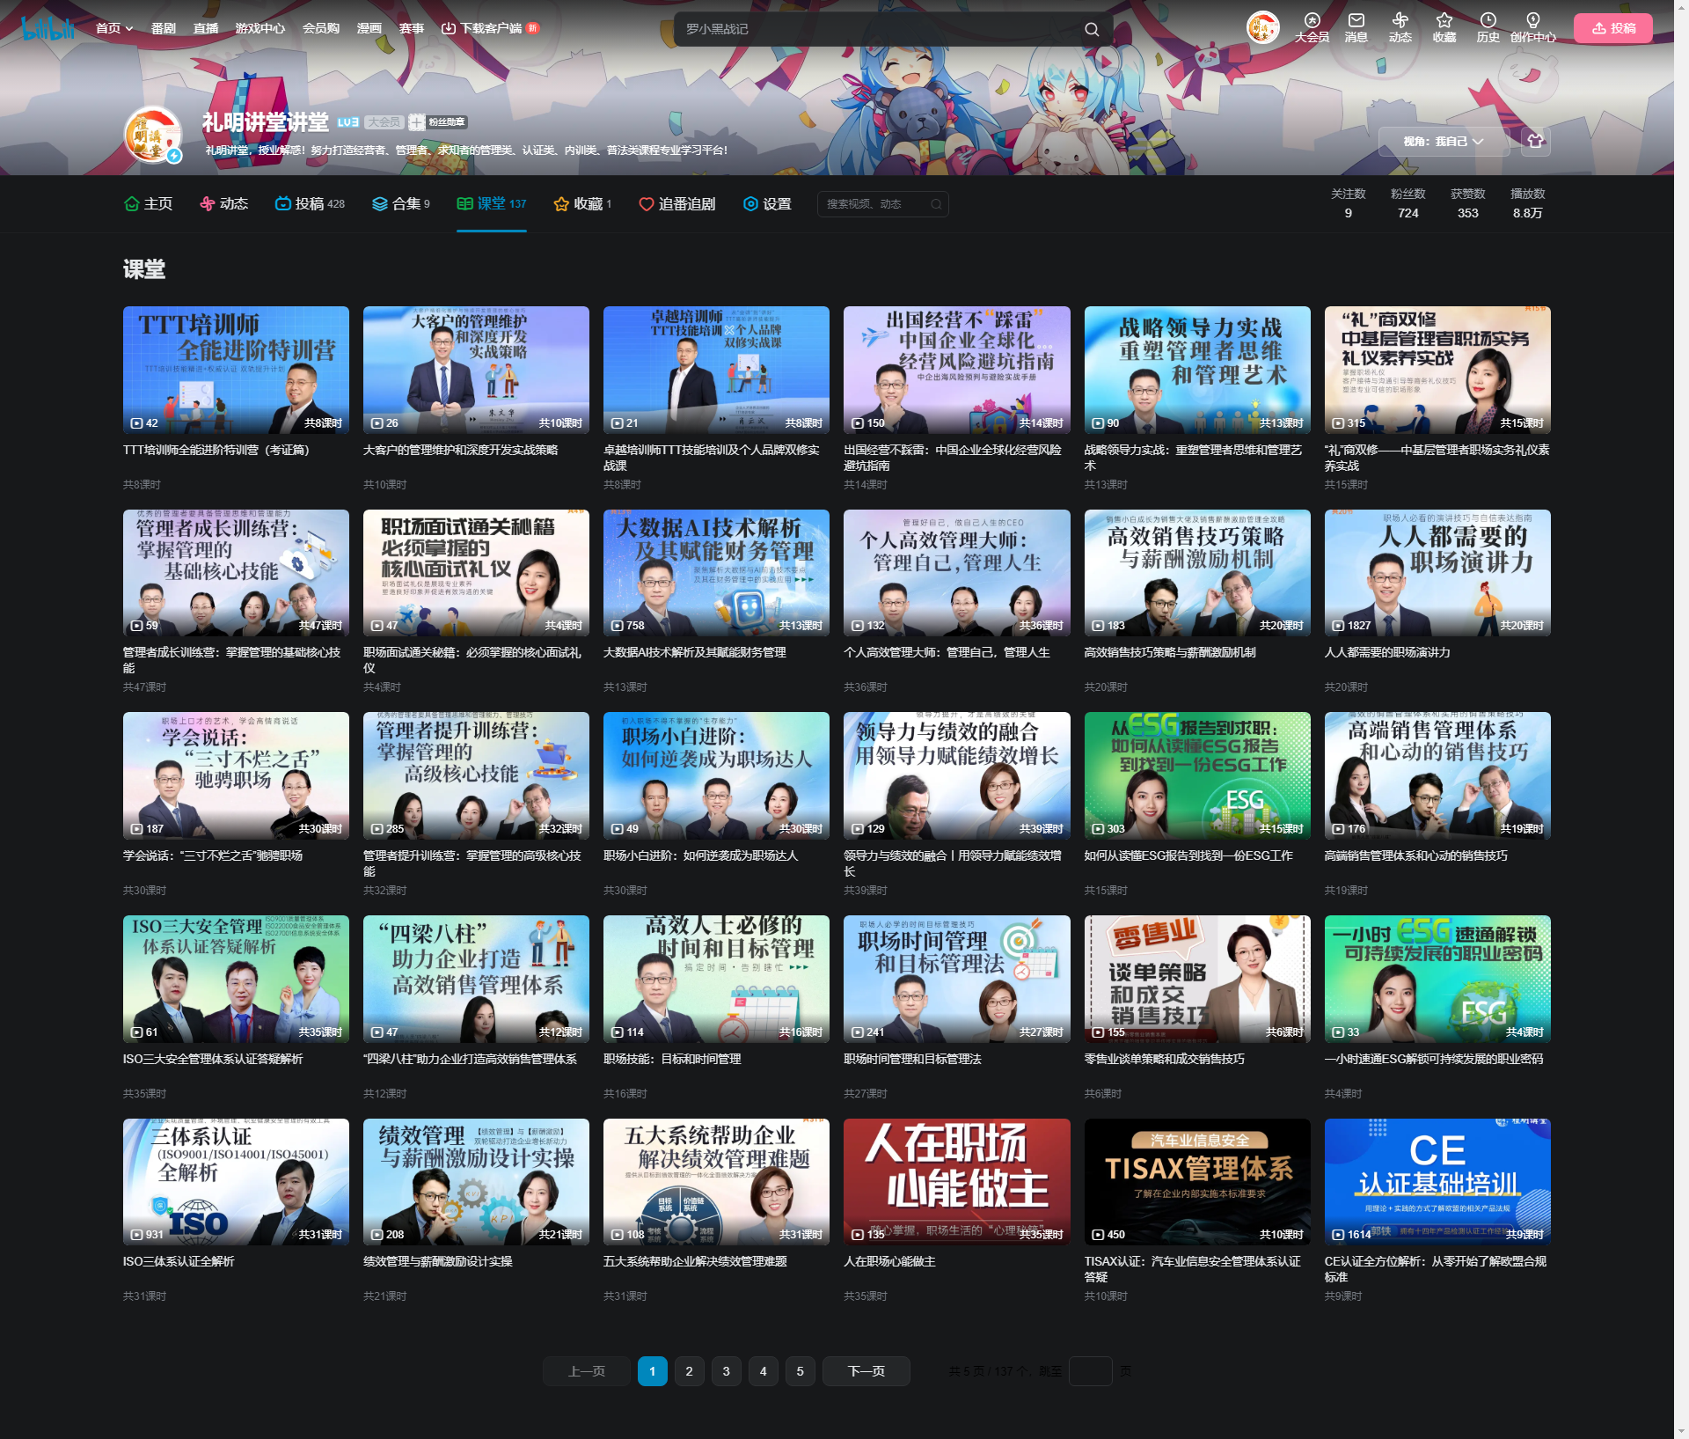Image resolution: width=1689 pixels, height=1439 pixels.
Task: Open the 历史 history clock icon
Action: coord(1488,21)
